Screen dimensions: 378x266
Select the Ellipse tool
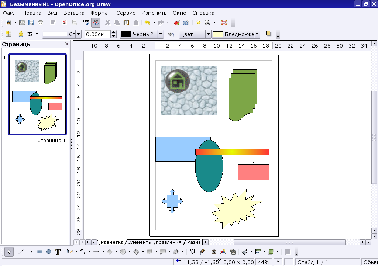pyautogui.click(x=48, y=252)
